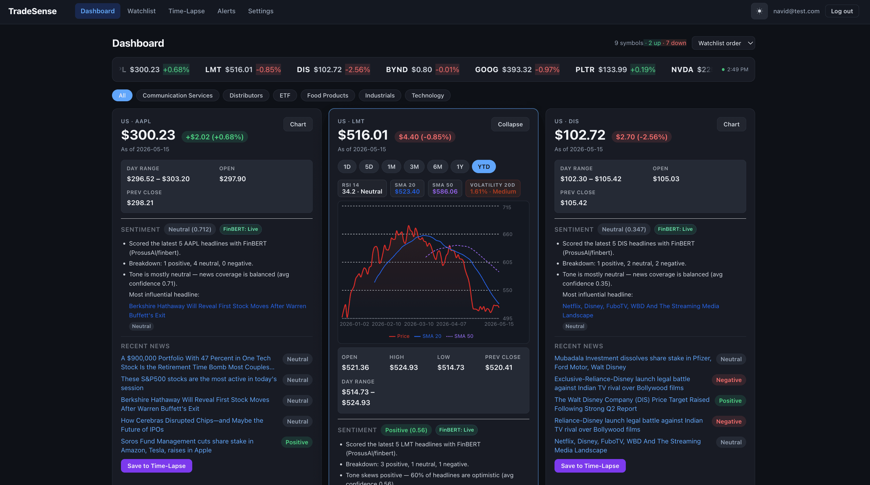This screenshot has width=870, height=485.
Task: Open the TradeSense logo home link
Action: 32,11
